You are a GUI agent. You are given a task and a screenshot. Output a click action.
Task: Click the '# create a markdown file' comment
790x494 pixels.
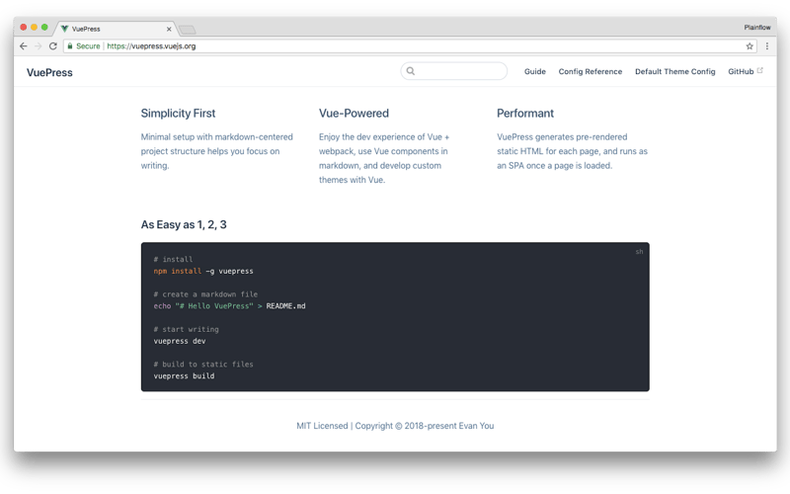205,294
